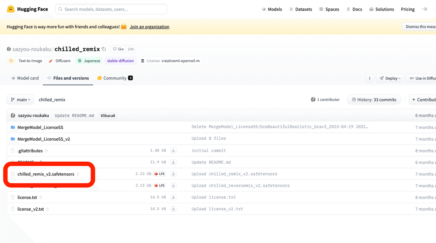Screen dimensions: 436x243
Task: Download chilled_remix_v2.safetensors file icon
Action: point(174,174)
